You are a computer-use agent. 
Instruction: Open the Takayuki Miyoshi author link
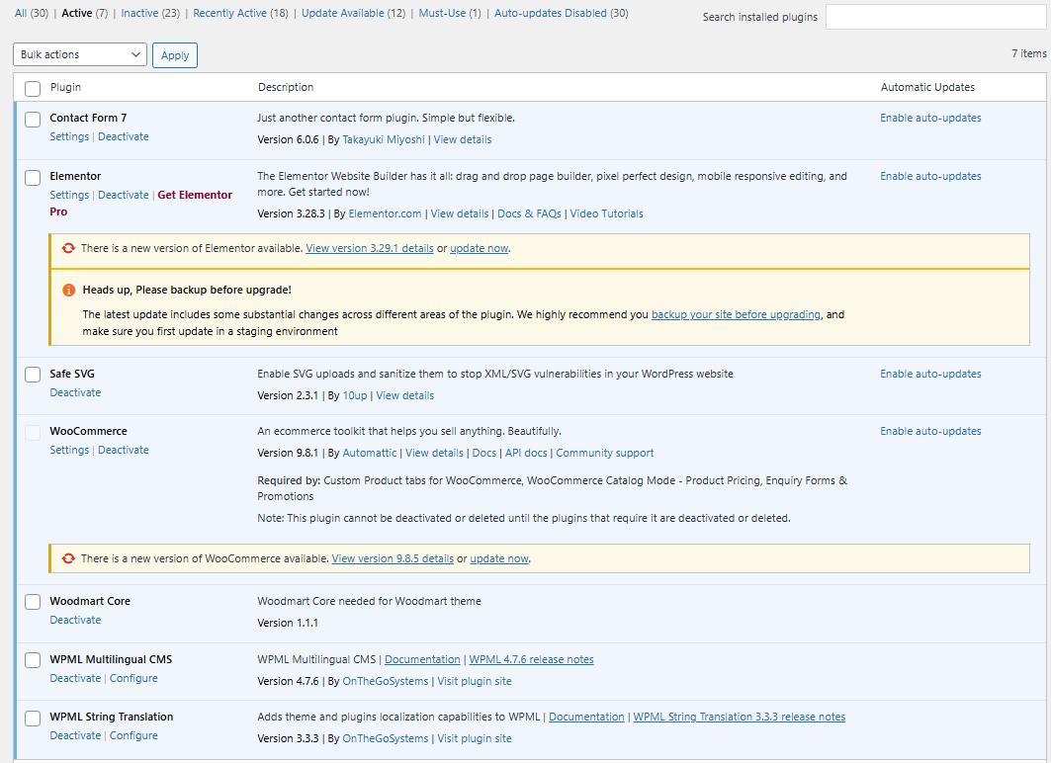pos(384,139)
